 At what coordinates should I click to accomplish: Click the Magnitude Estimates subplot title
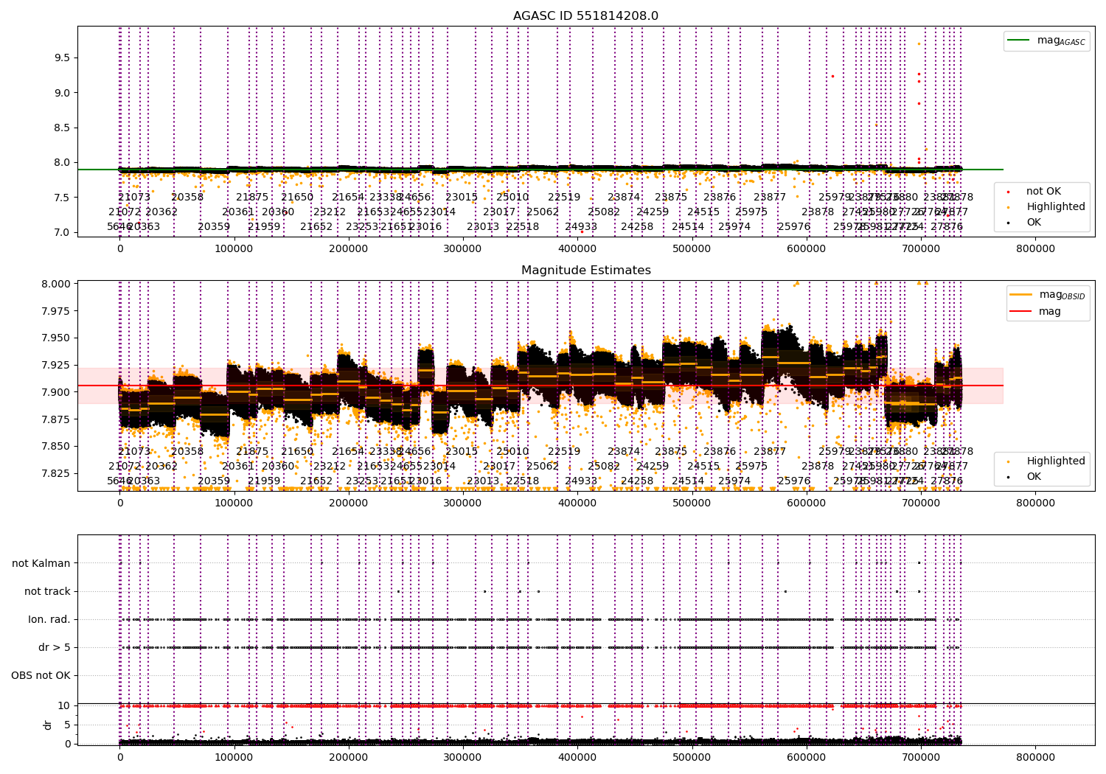[x=585, y=271]
